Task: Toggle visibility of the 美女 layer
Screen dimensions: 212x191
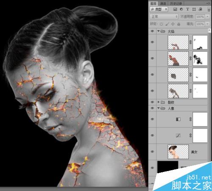Action: (x=152, y=152)
